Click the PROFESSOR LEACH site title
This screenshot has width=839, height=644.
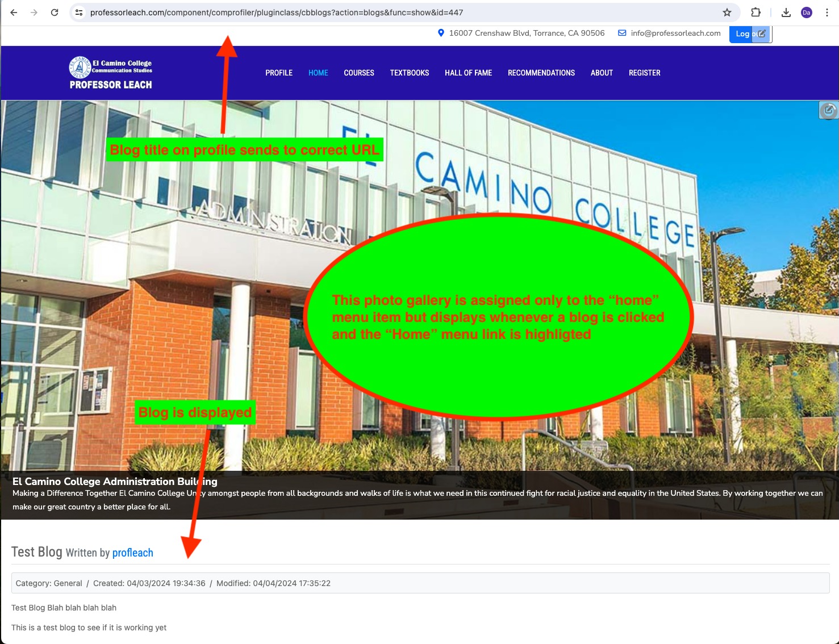pyautogui.click(x=111, y=85)
